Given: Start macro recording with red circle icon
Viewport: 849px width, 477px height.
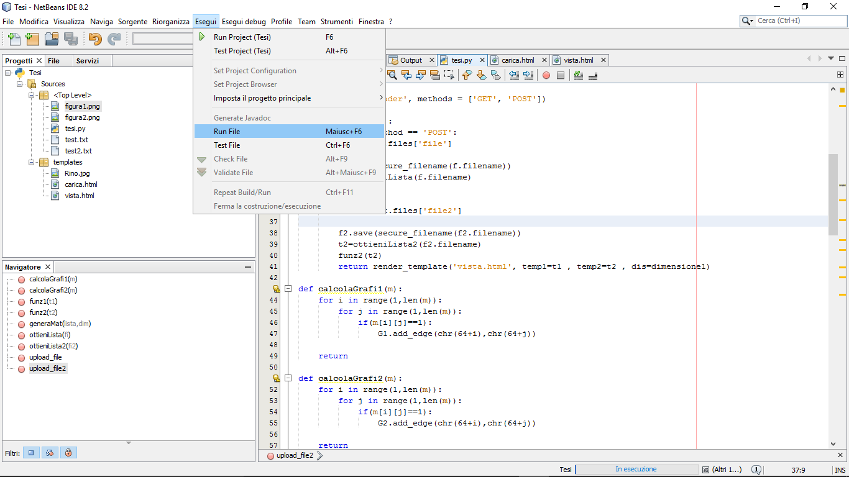Looking at the screenshot, I should pyautogui.click(x=546, y=75).
